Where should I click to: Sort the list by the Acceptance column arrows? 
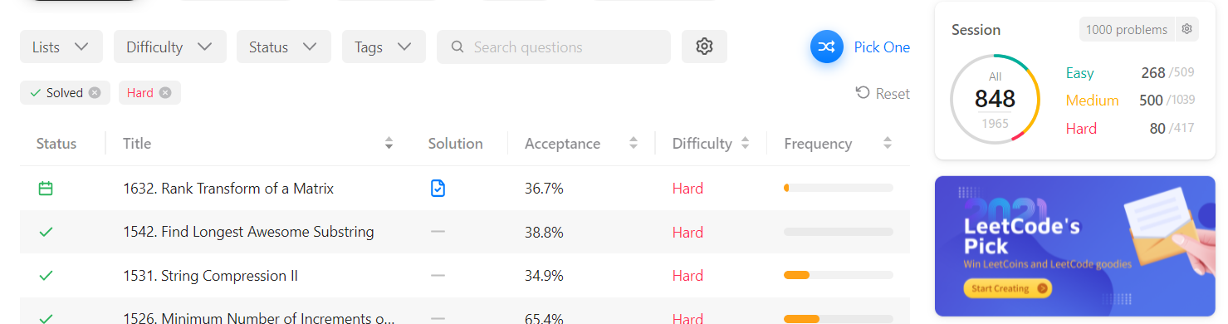point(634,144)
